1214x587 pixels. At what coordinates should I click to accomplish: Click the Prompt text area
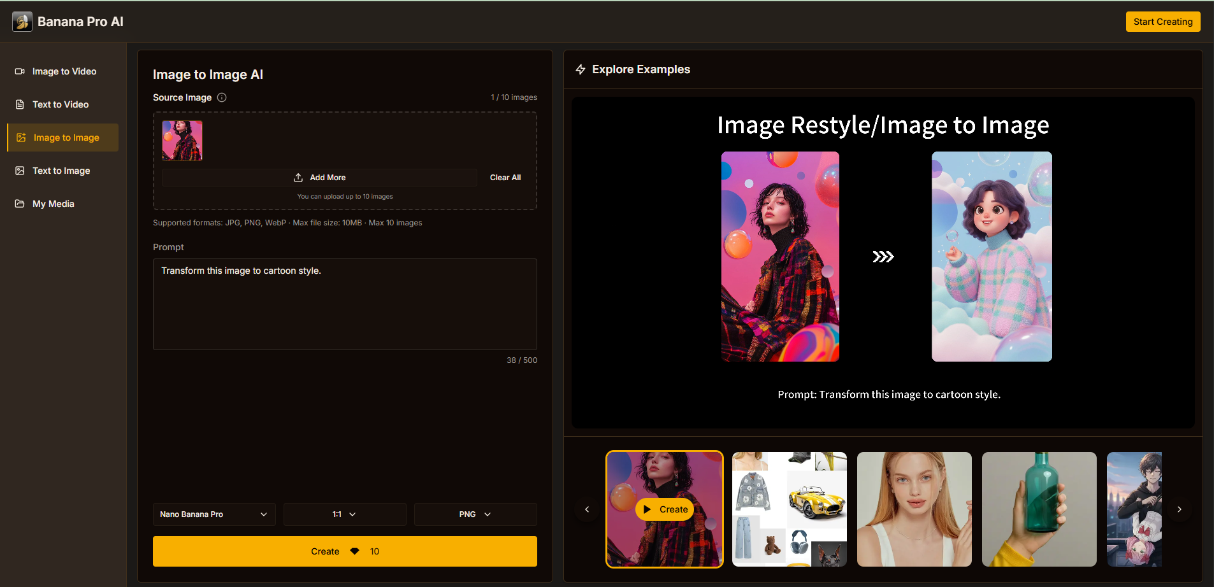(345, 304)
